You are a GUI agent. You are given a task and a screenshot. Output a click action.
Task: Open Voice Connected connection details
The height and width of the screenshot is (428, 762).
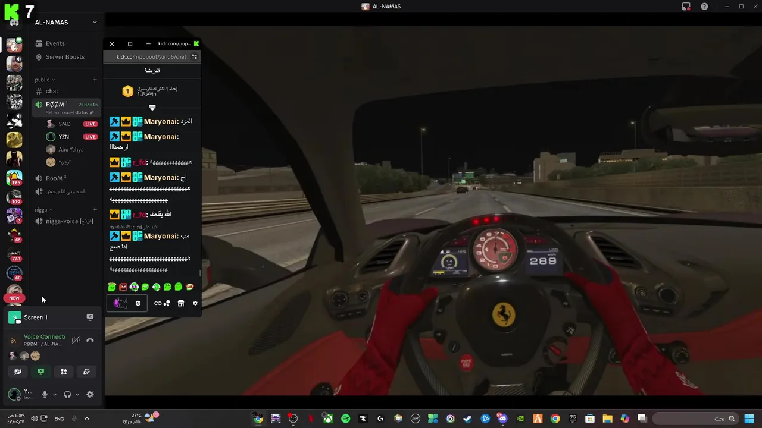coord(44,337)
